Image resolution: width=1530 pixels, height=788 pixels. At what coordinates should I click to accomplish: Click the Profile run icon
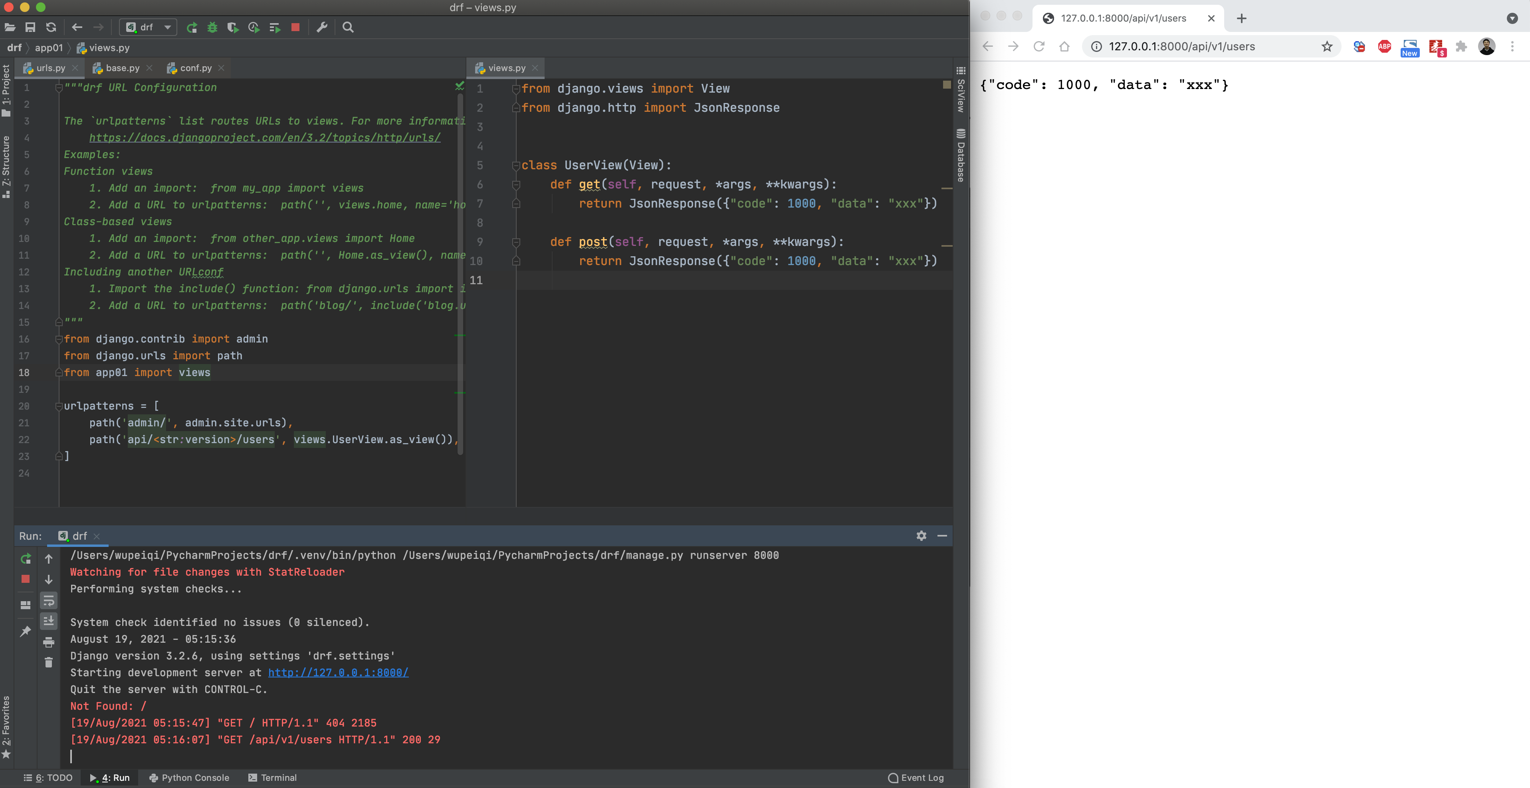click(254, 27)
